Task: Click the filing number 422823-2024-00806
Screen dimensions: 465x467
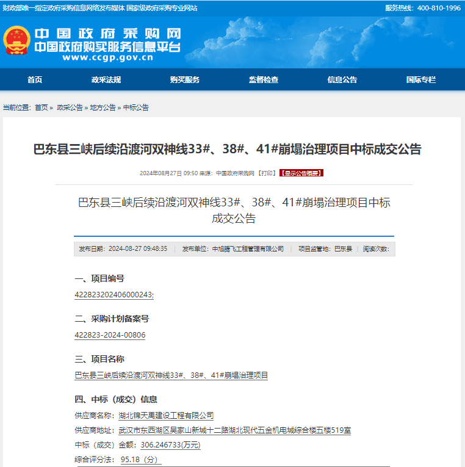Action: [x=110, y=335]
